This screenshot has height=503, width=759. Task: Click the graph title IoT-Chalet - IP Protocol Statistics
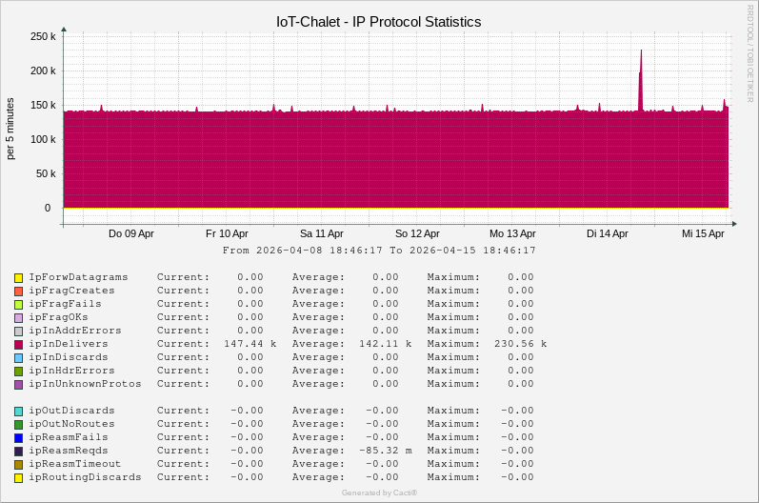tap(379, 21)
